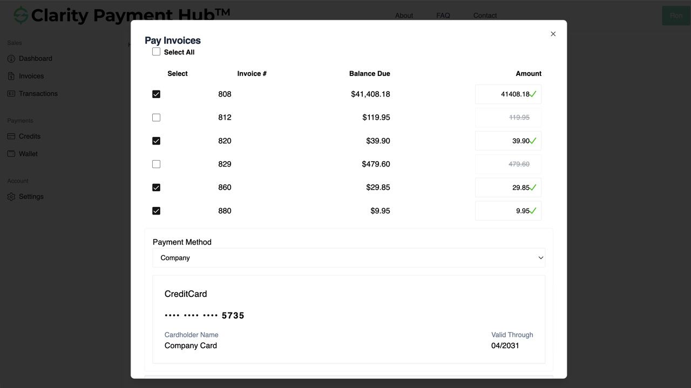Viewport: 691px width, 388px height.
Task: Switch to the FAQ section
Action: pyautogui.click(x=443, y=16)
